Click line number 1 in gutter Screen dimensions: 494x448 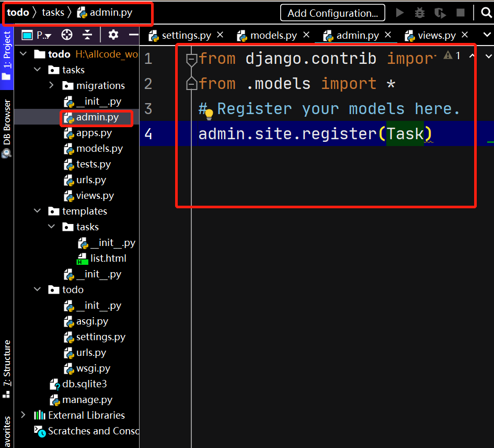[x=148, y=59]
